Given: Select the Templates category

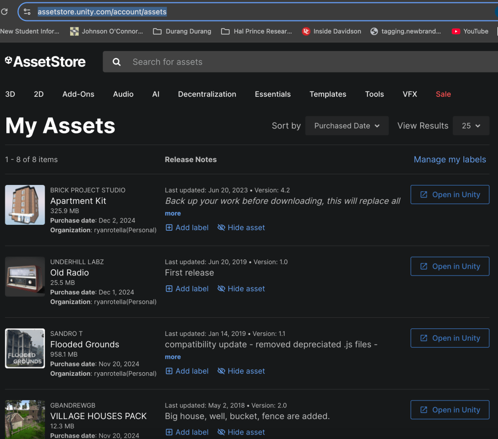Looking at the screenshot, I should click(328, 94).
